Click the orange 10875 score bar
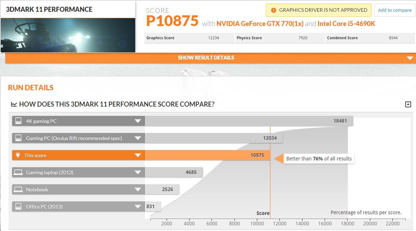The image size is (416, 231). 208,155
